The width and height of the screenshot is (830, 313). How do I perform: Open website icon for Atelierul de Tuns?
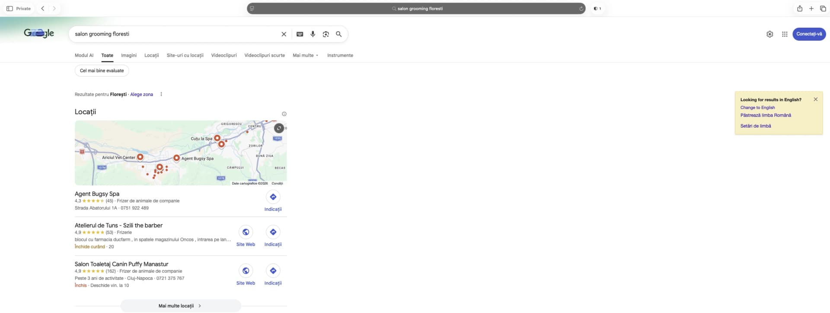(246, 232)
